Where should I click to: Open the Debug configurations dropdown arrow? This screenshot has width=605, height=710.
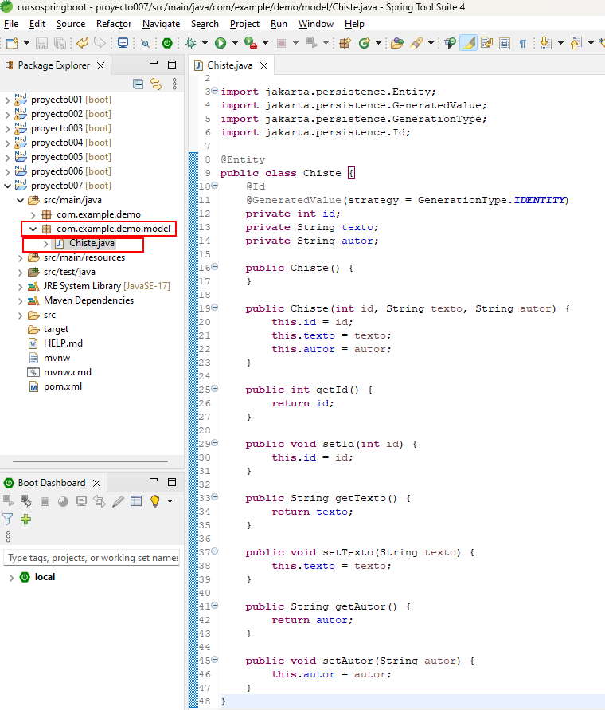(x=205, y=43)
